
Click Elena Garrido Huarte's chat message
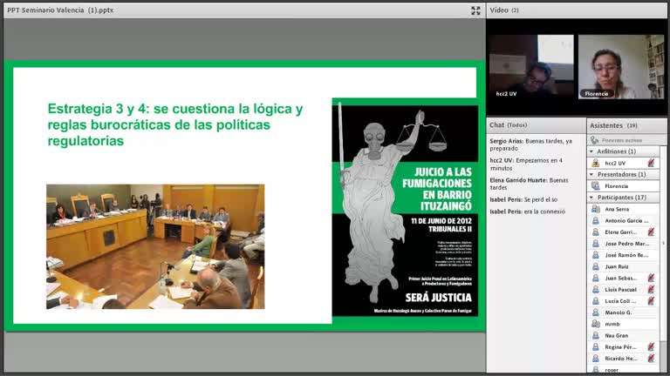point(530,184)
